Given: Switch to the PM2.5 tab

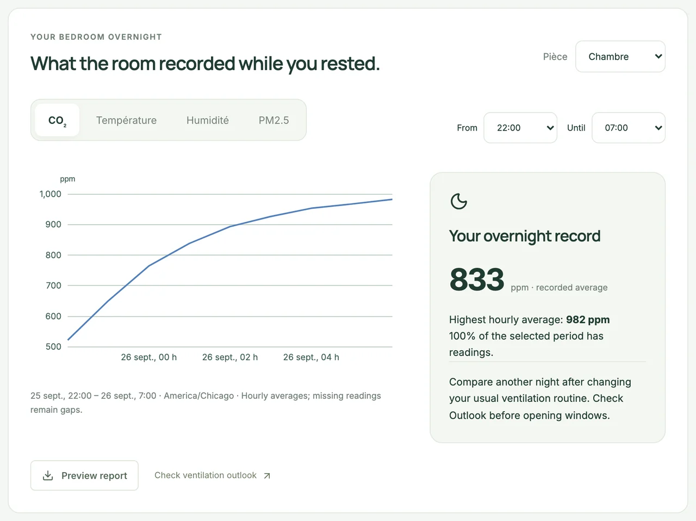Looking at the screenshot, I should 274,120.
